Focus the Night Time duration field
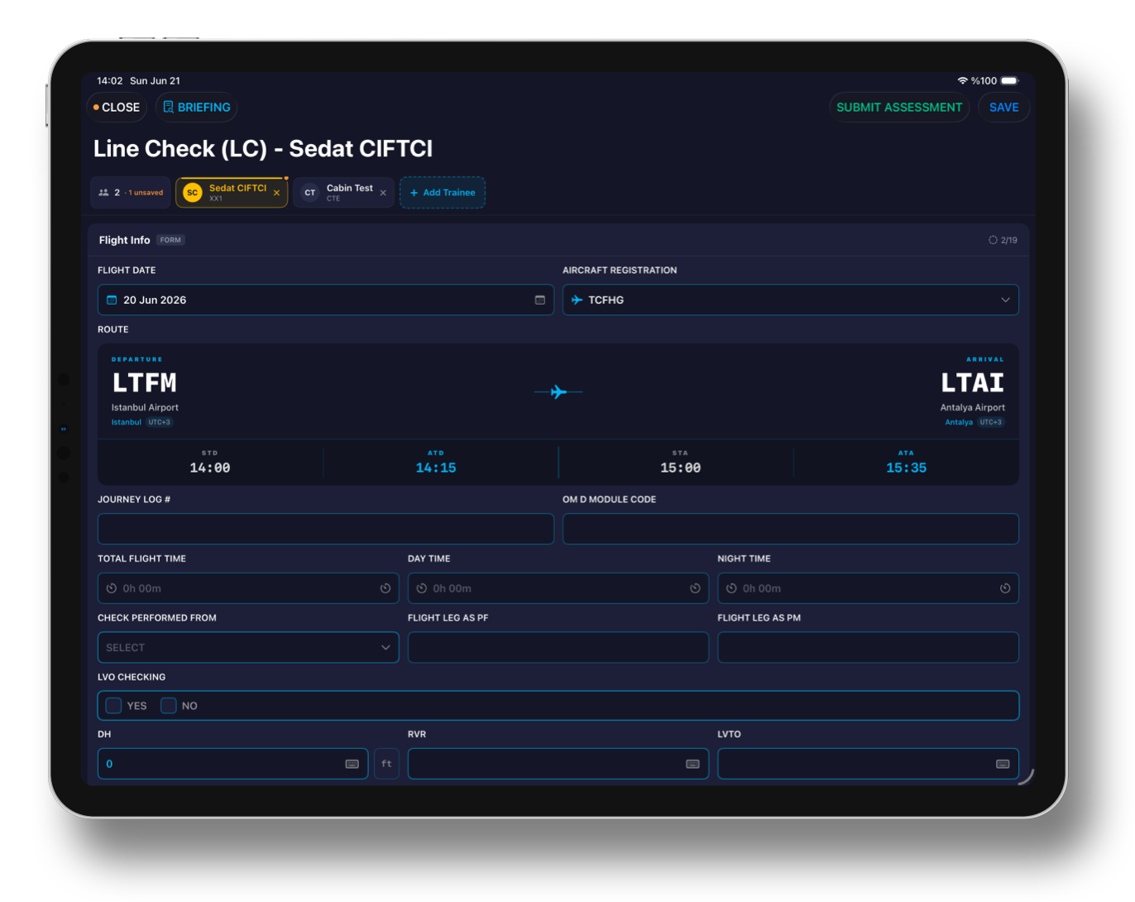The image size is (1135, 902). coord(868,588)
